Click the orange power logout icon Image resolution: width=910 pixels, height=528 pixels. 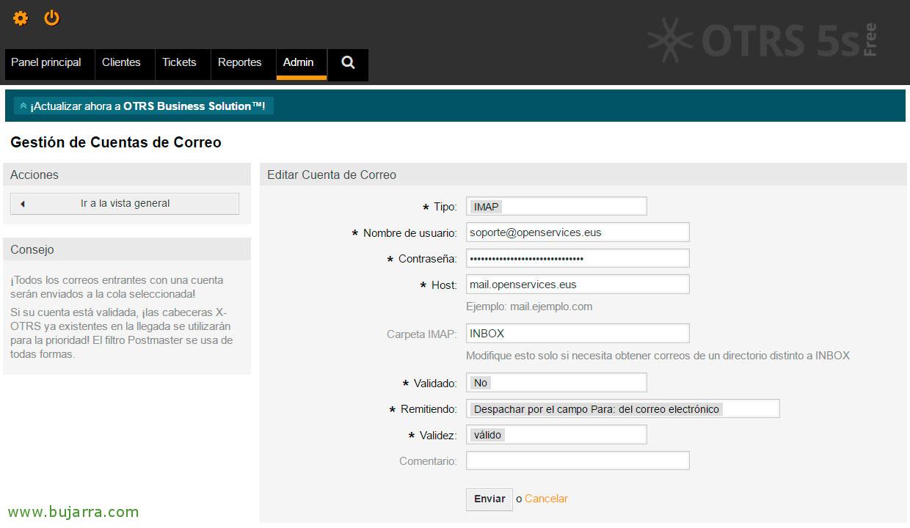tap(51, 18)
